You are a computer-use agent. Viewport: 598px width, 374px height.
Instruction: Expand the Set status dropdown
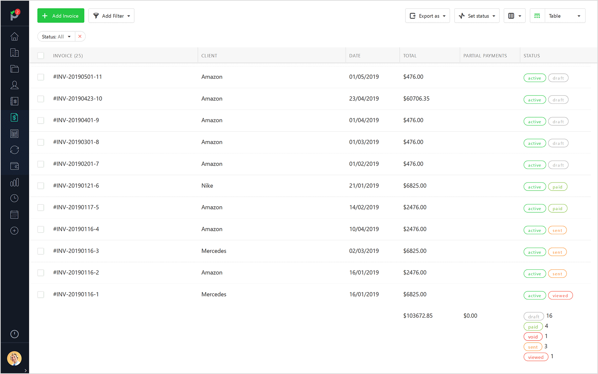477,16
